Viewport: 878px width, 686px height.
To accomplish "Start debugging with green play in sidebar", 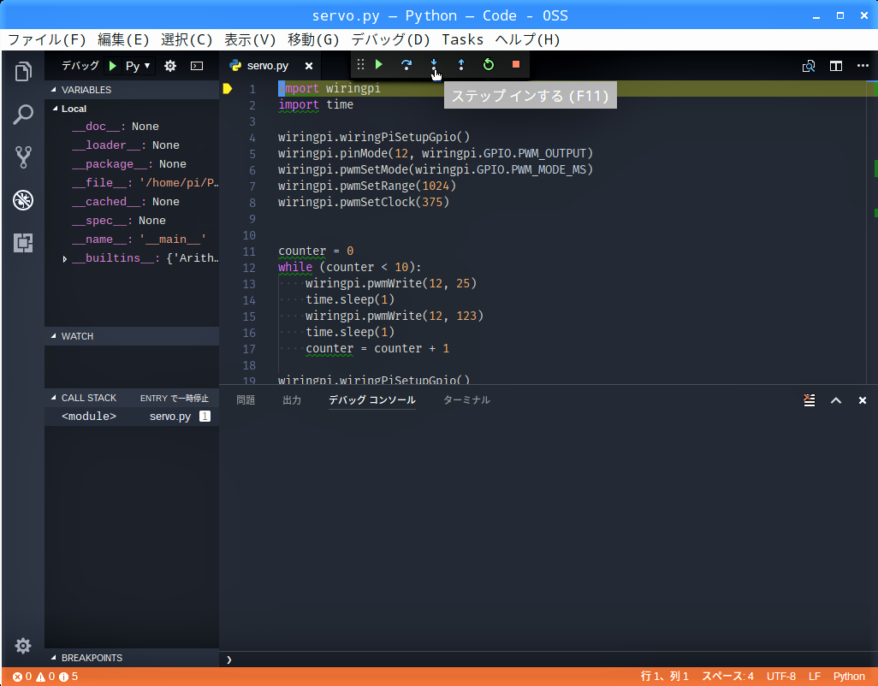I will 113,66.
